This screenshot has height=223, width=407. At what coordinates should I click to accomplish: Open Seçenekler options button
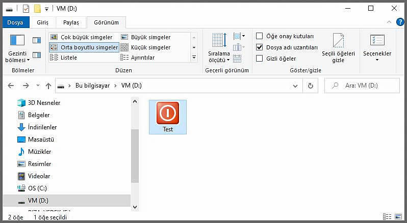coord(377,48)
